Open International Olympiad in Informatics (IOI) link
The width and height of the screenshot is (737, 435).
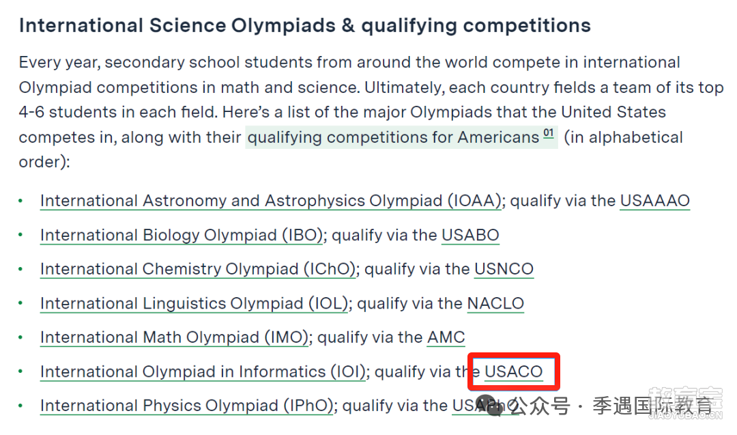(x=203, y=371)
